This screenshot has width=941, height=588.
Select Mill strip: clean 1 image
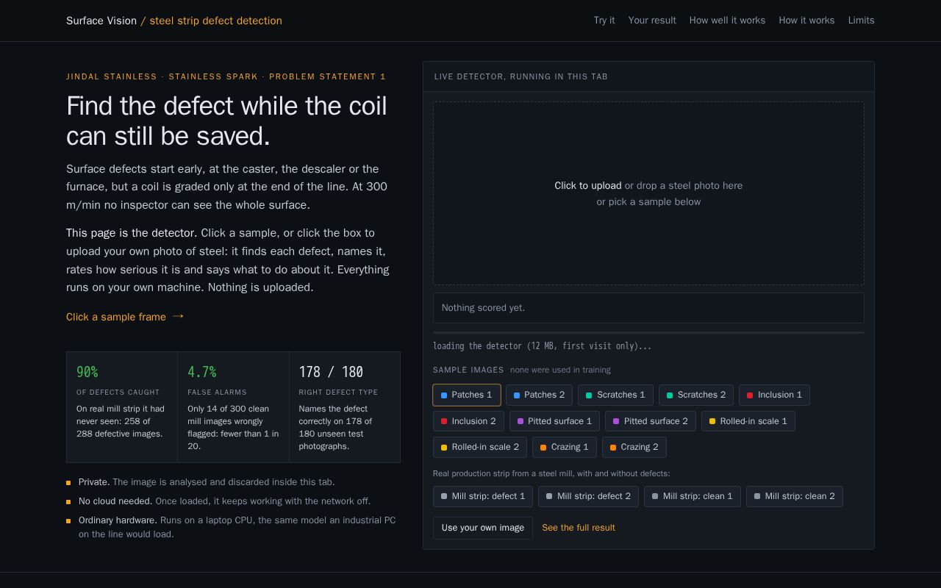pyautogui.click(x=693, y=496)
